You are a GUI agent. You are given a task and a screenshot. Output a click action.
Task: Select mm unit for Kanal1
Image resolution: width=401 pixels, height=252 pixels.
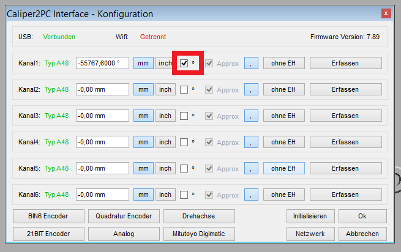coord(143,63)
